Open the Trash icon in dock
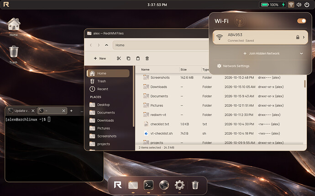This screenshot has width=315, height=196. pos(195,185)
